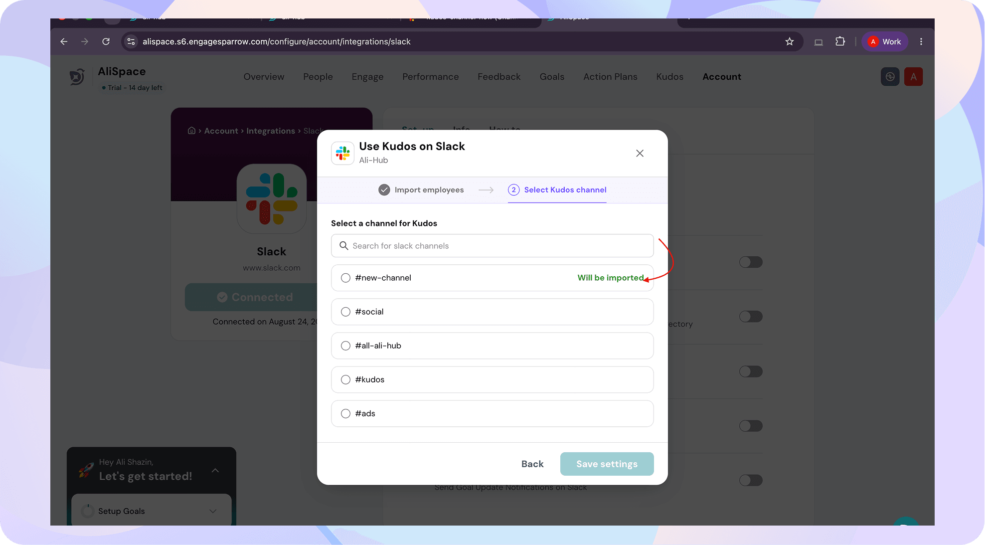Click the Search for slack channels field
This screenshot has width=985, height=545.
[x=492, y=246]
